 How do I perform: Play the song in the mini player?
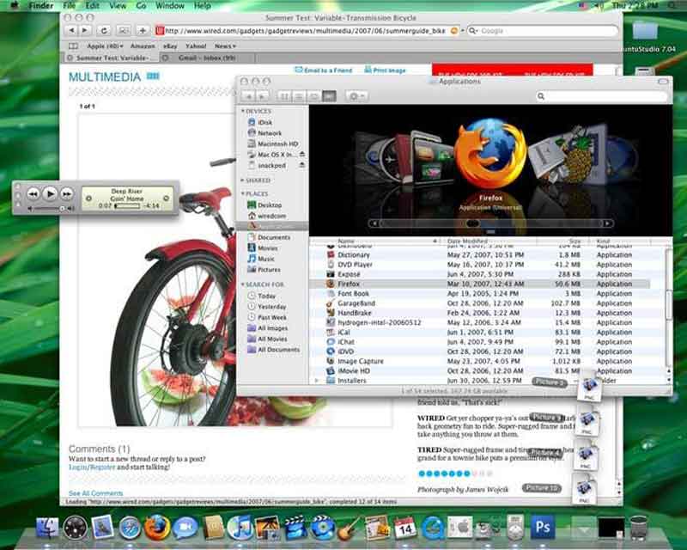(51, 193)
